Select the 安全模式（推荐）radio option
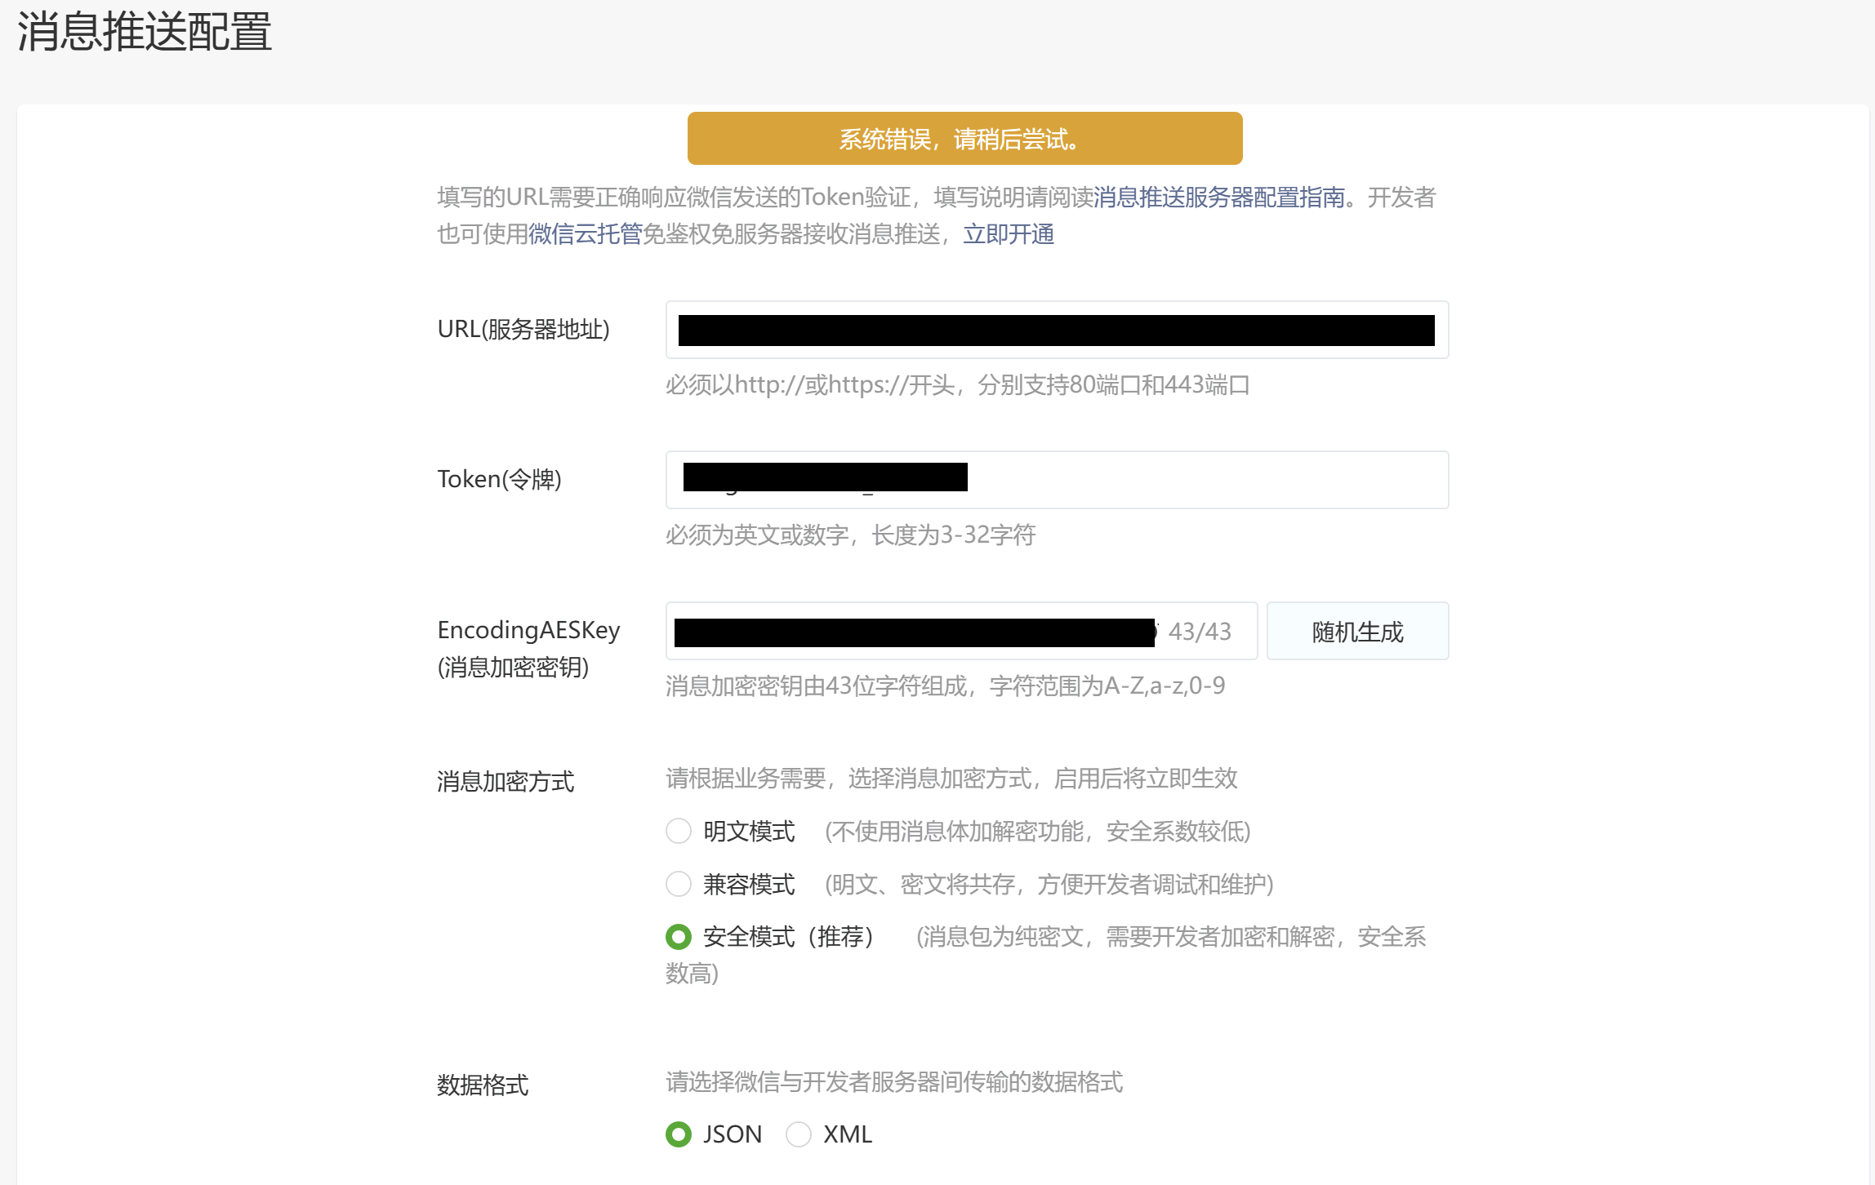Image resolution: width=1875 pixels, height=1185 pixels. (x=679, y=937)
